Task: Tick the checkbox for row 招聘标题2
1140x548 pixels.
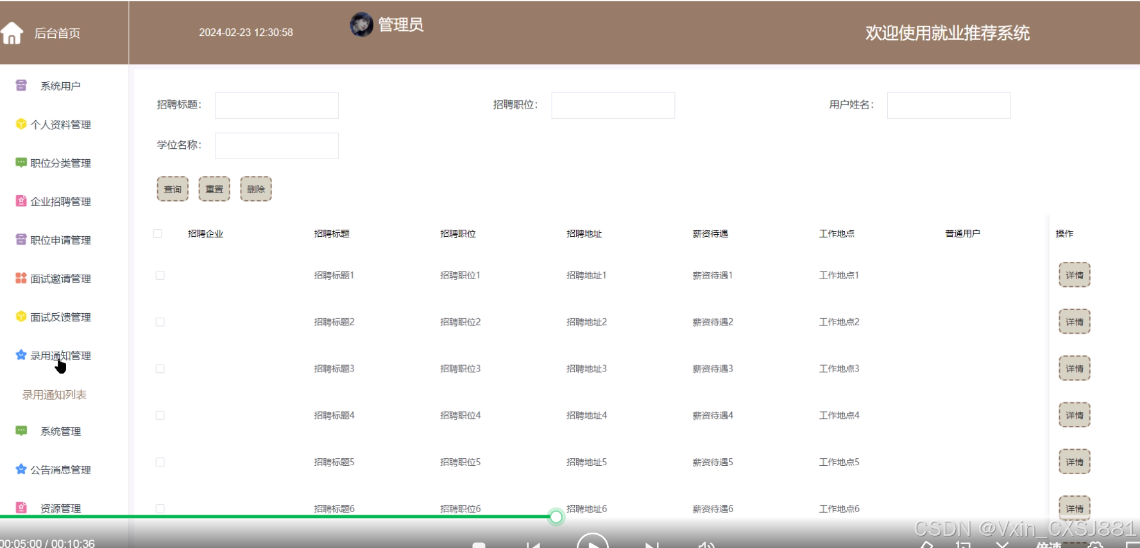Action: [x=160, y=322]
